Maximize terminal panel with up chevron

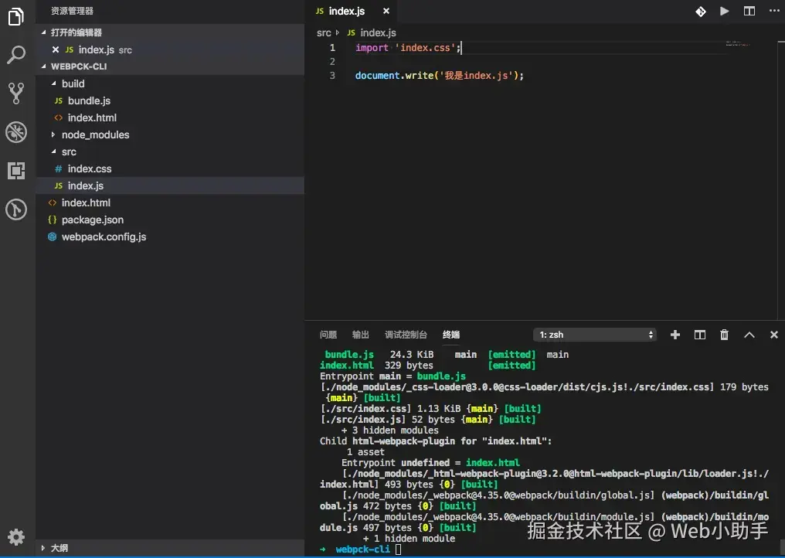tap(749, 335)
